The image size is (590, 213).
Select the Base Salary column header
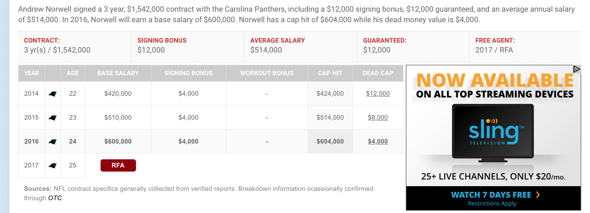(118, 73)
